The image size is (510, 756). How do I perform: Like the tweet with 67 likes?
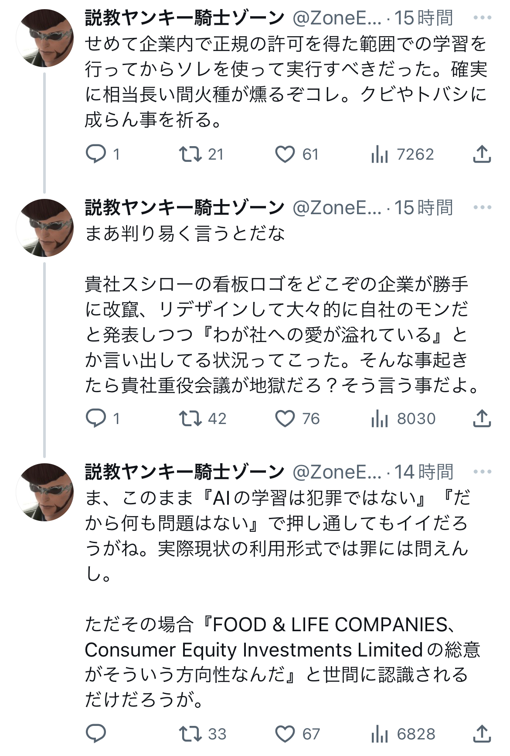tap(285, 734)
